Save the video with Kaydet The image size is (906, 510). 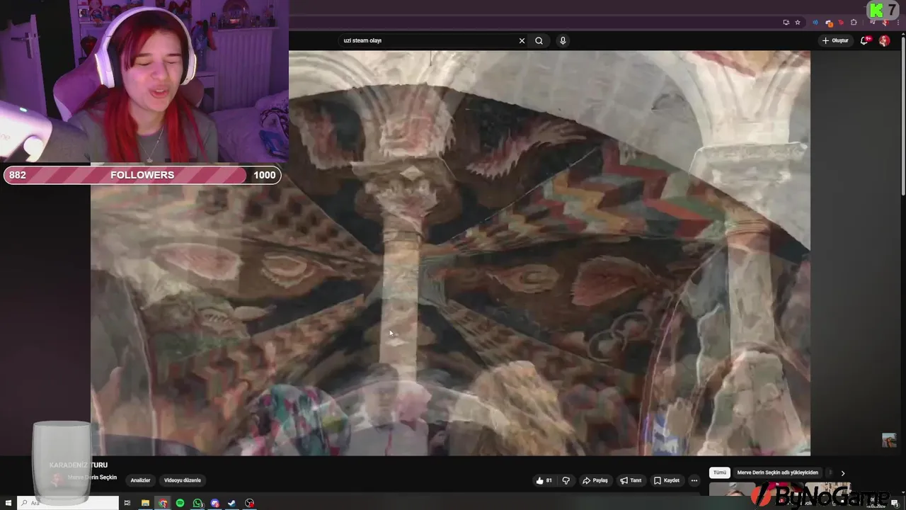coord(667,480)
